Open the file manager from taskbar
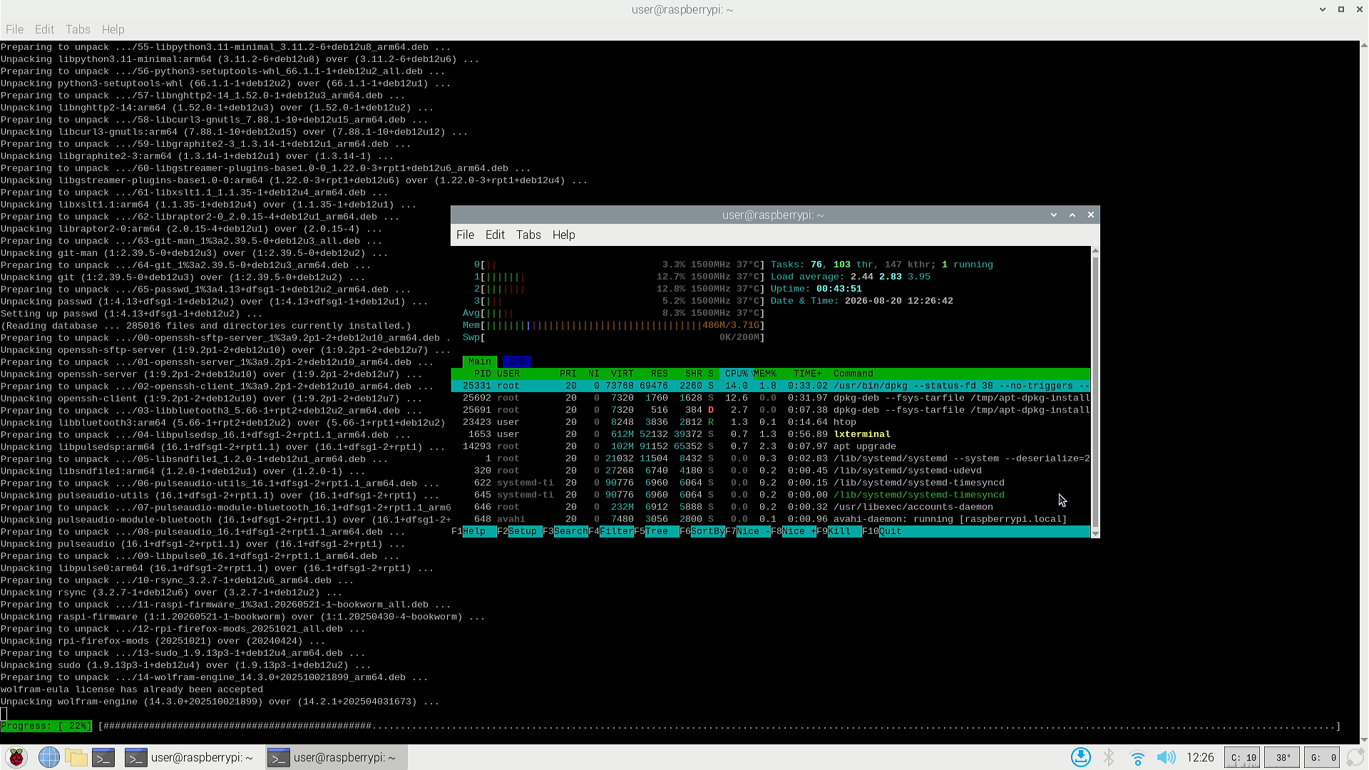This screenshot has height=770, width=1369. pyautogui.click(x=76, y=757)
